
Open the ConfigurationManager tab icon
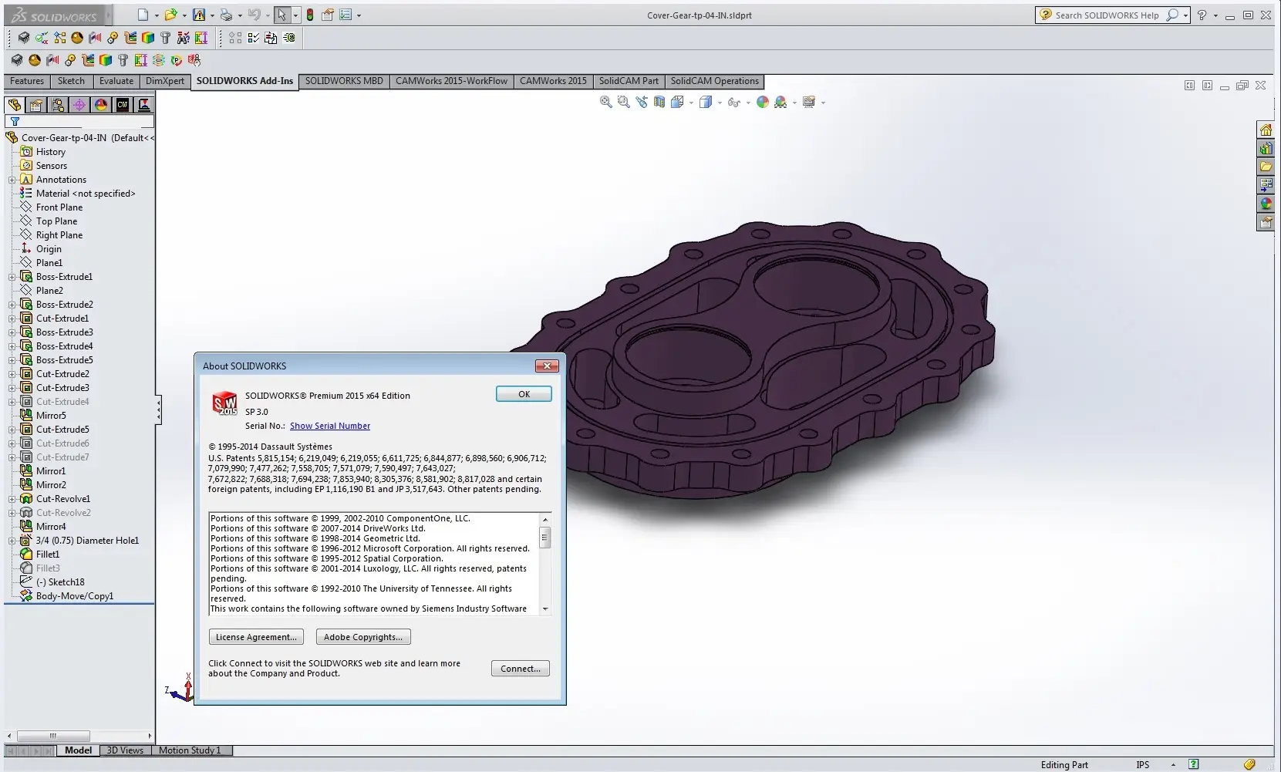57,105
